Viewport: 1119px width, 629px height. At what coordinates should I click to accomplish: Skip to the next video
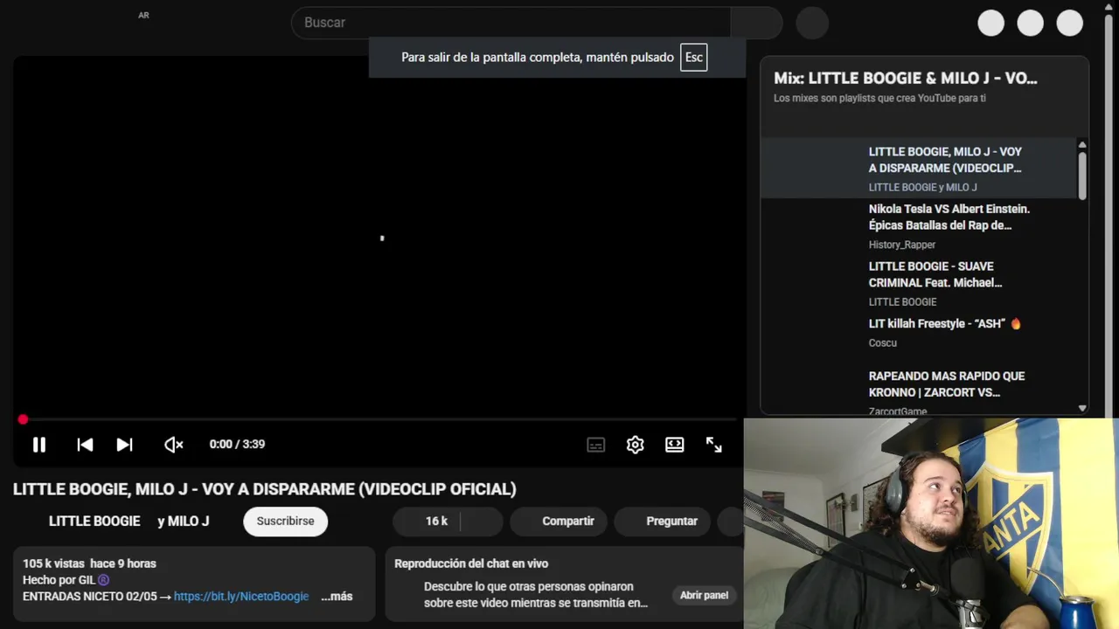point(125,445)
